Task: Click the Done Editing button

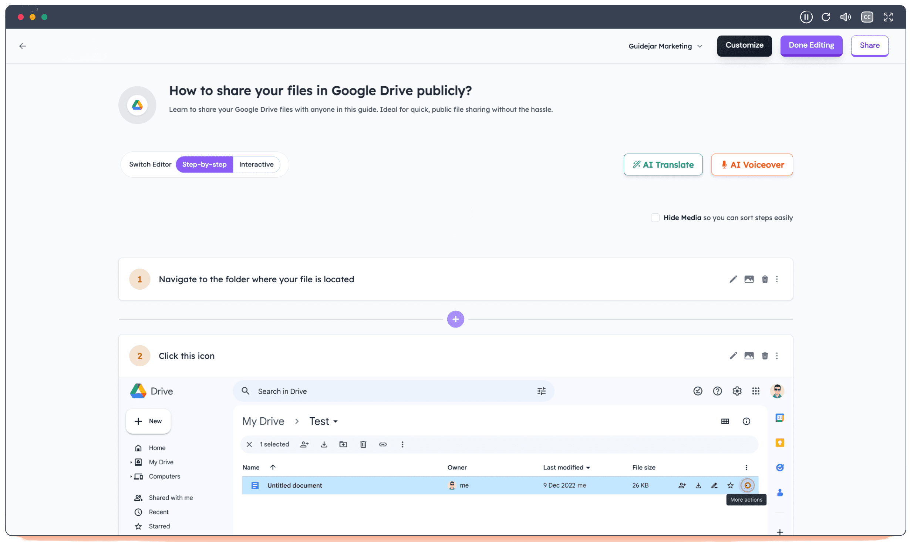Action: pyautogui.click(x=811, y=46)
